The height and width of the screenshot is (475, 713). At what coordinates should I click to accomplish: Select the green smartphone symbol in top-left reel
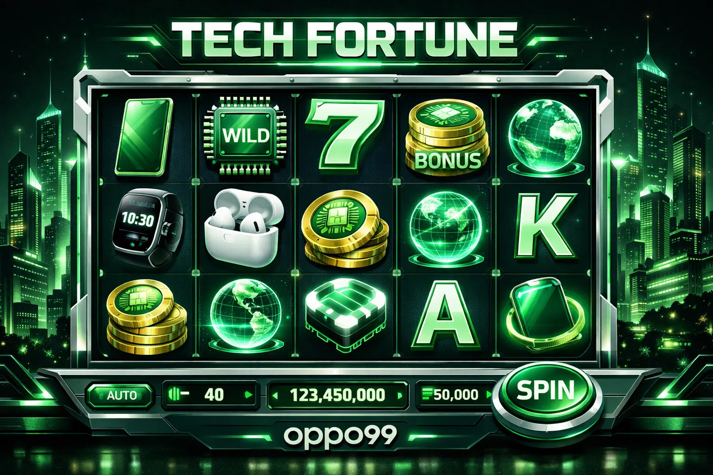[143, 137]
